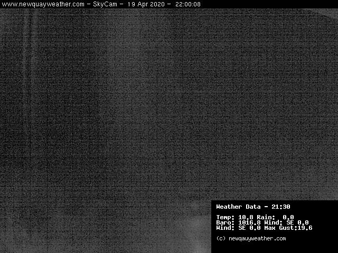Click the timestamp 22:00:08

click(x=188, y=4)
